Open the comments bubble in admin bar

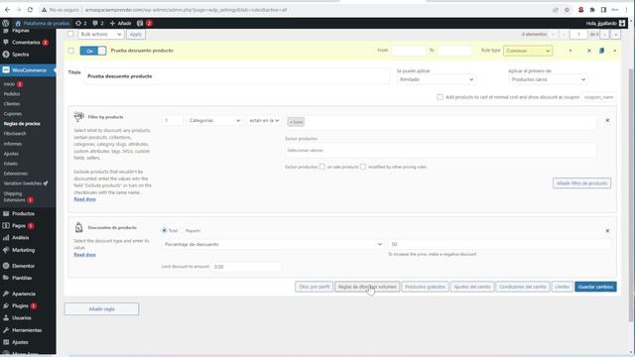click(98, 23)
